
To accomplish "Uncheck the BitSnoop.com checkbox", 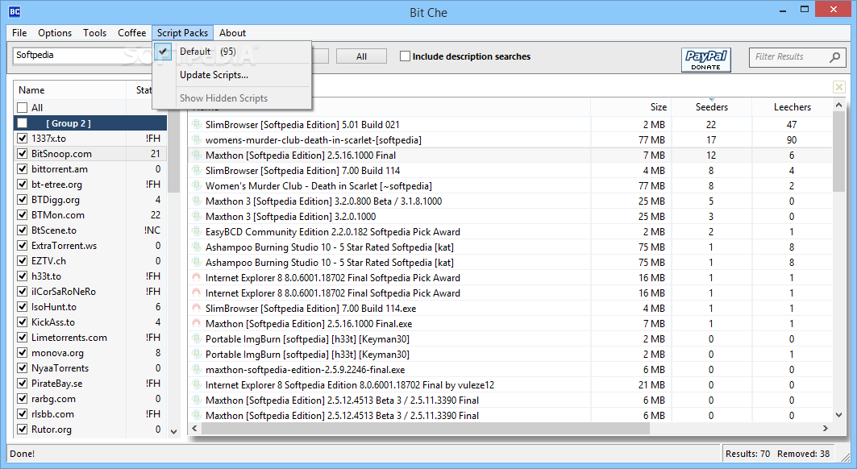I will click(23, 154).
